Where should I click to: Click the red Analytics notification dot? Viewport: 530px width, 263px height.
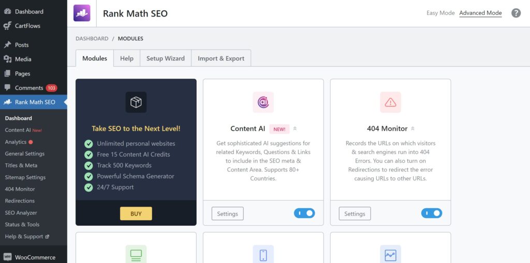pyautogui.click(x=31, y=142)
